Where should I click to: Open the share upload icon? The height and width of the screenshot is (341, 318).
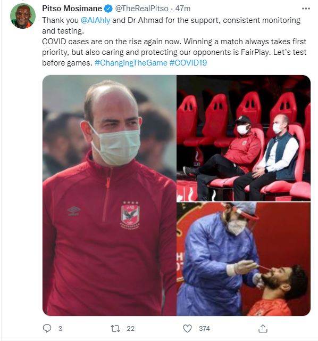263,328
